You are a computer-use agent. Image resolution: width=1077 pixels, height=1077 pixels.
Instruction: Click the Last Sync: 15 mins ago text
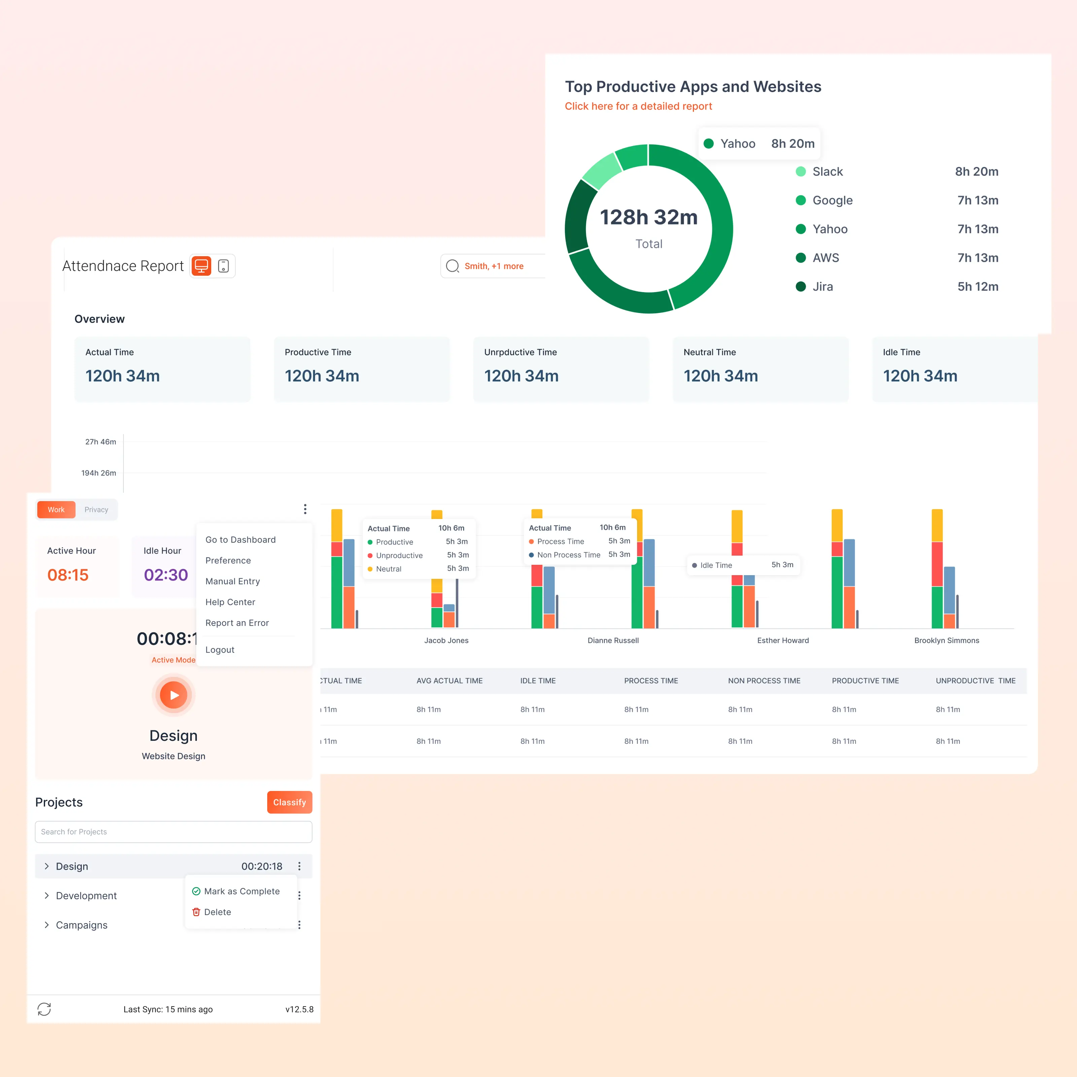(x=168, y=1010)
